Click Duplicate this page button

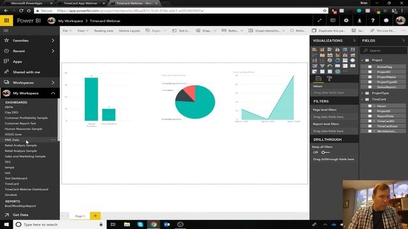(329, 31)
